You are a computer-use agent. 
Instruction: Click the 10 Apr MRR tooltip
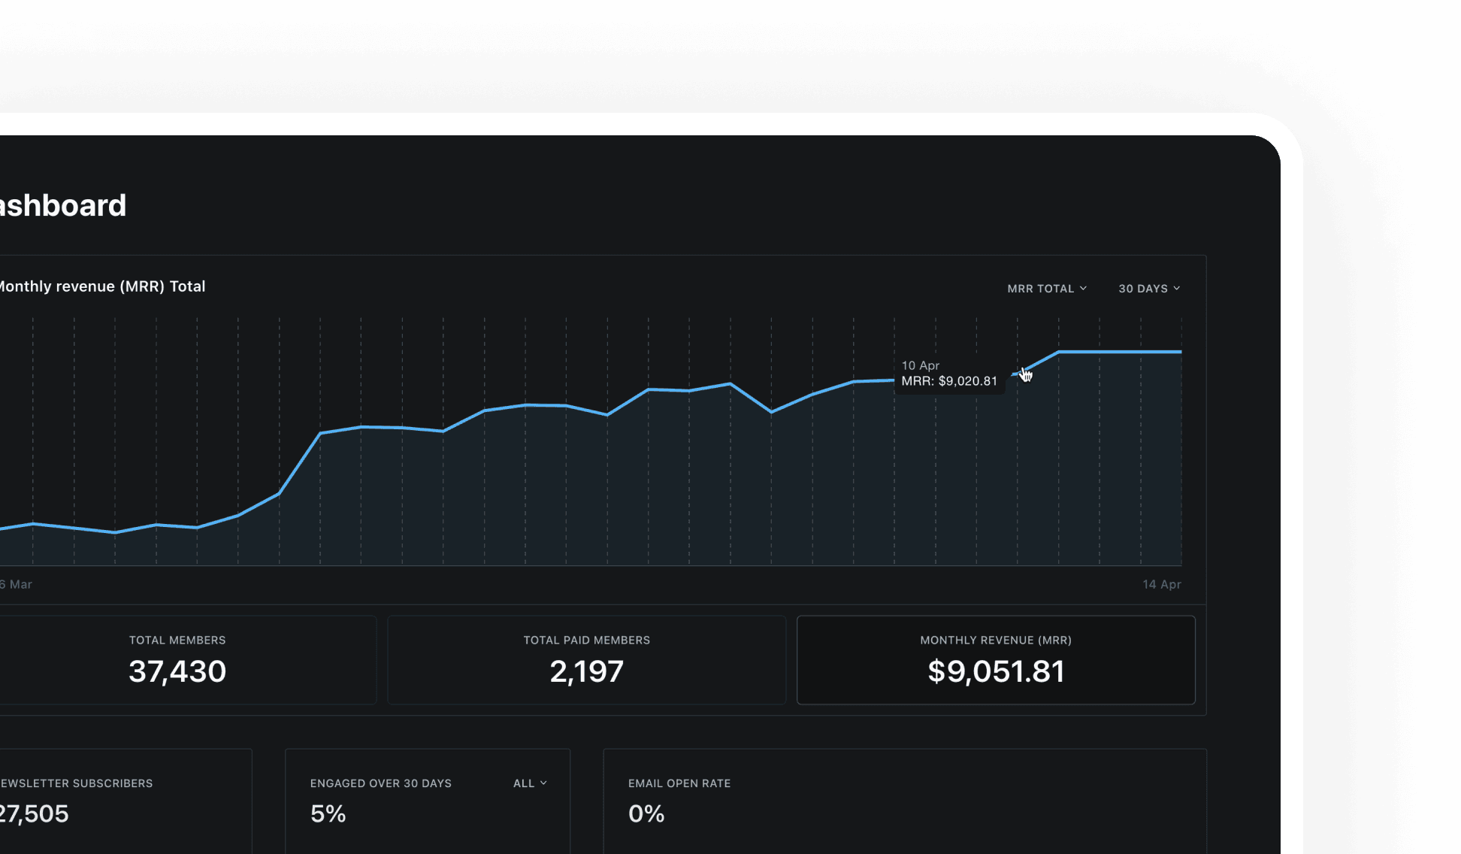point(950,374)
